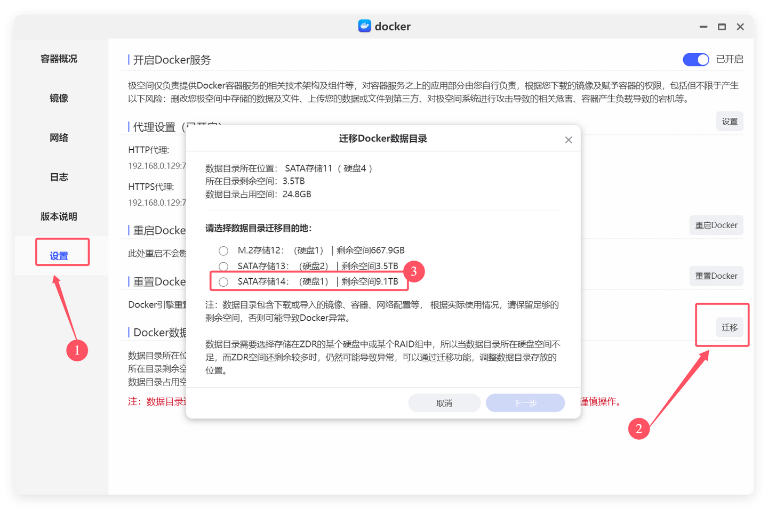The width and height of the screenshot is (768, 509).
Task: Cancel the migration with 取消
Action: click(444, 402)
